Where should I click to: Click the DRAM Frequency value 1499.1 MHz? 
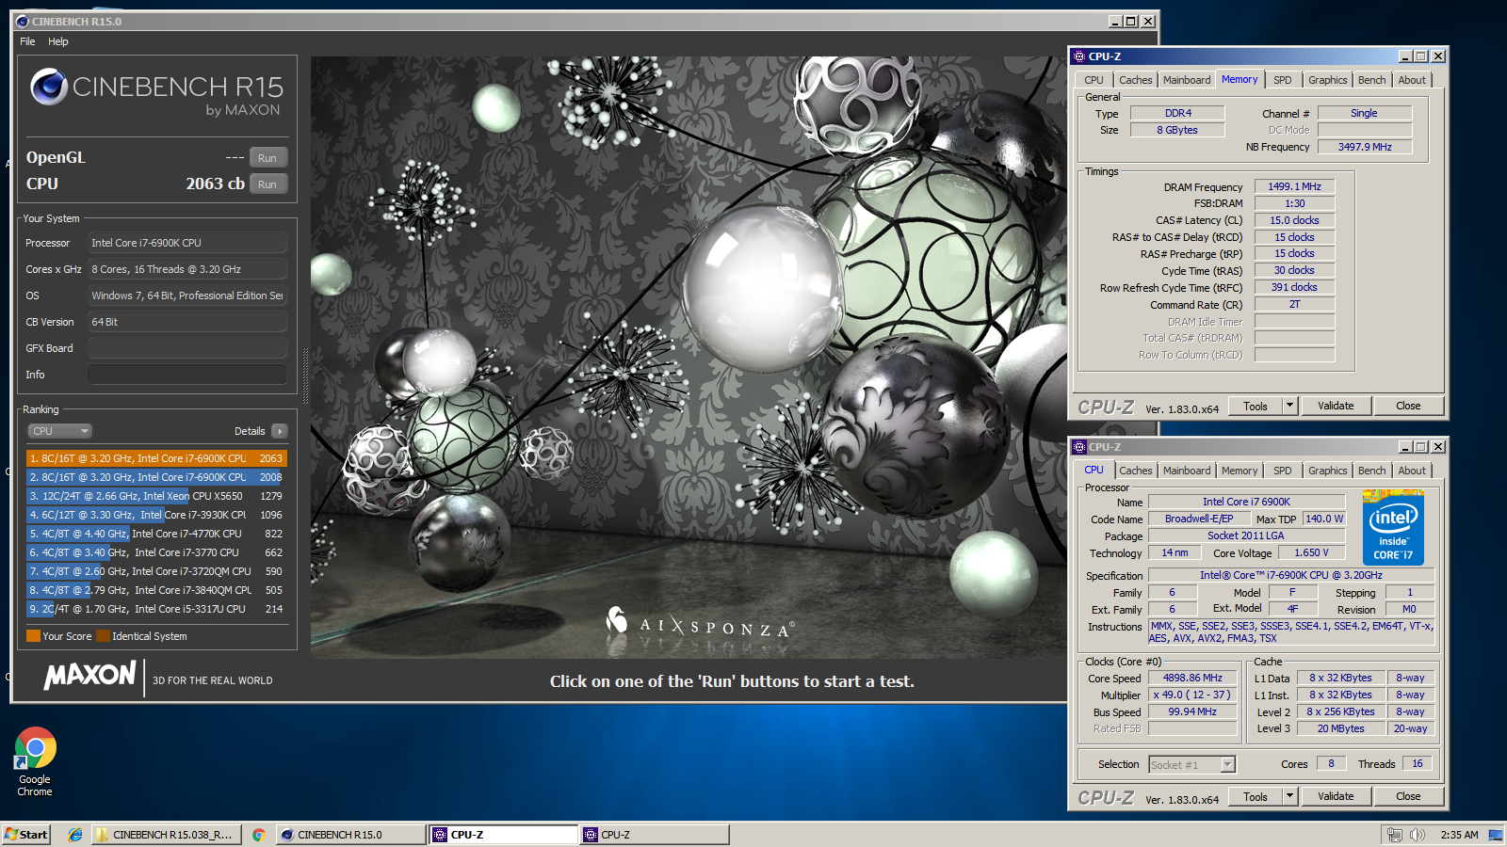(1294, 186)
